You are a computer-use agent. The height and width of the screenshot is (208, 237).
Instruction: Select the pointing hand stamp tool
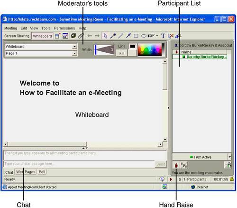point(151,36)
